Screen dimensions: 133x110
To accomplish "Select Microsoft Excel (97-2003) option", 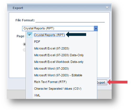I will click(x=52, y=48).
